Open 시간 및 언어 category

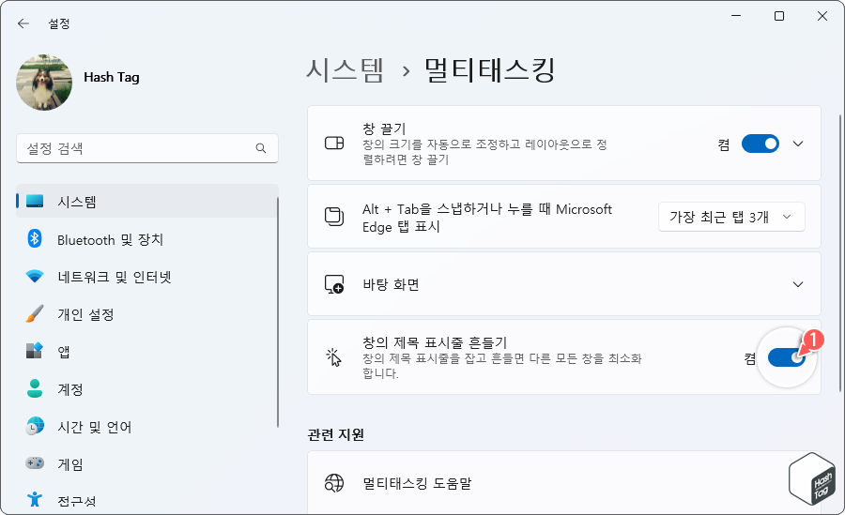point(147,427)
